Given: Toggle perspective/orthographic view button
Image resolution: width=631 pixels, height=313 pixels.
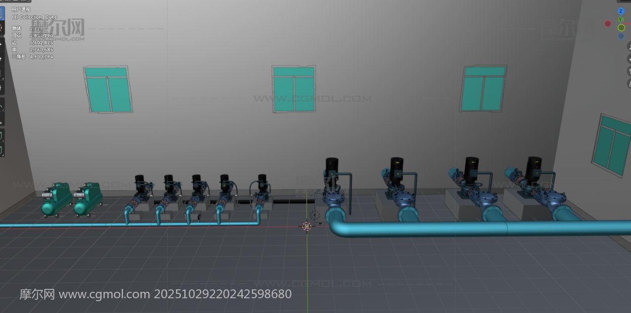Looking at the screenshot, I should 629,84.
